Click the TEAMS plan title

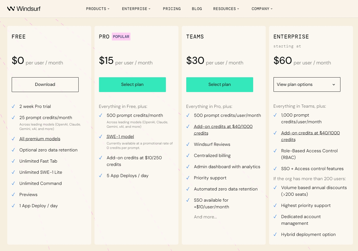195,37
